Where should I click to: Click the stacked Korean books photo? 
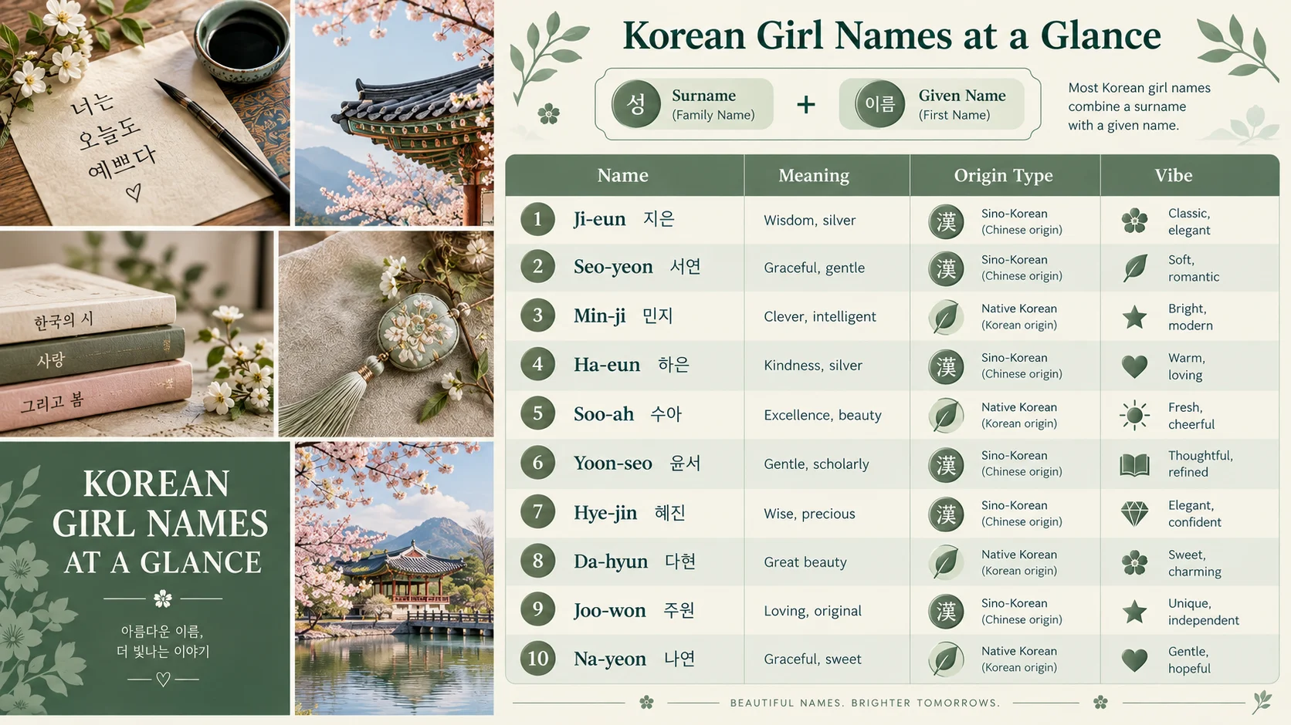pos(137,334)
